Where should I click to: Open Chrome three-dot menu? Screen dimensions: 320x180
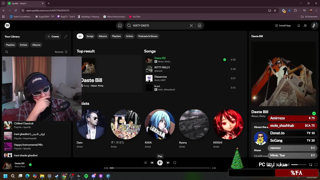[x=316, y=10]
